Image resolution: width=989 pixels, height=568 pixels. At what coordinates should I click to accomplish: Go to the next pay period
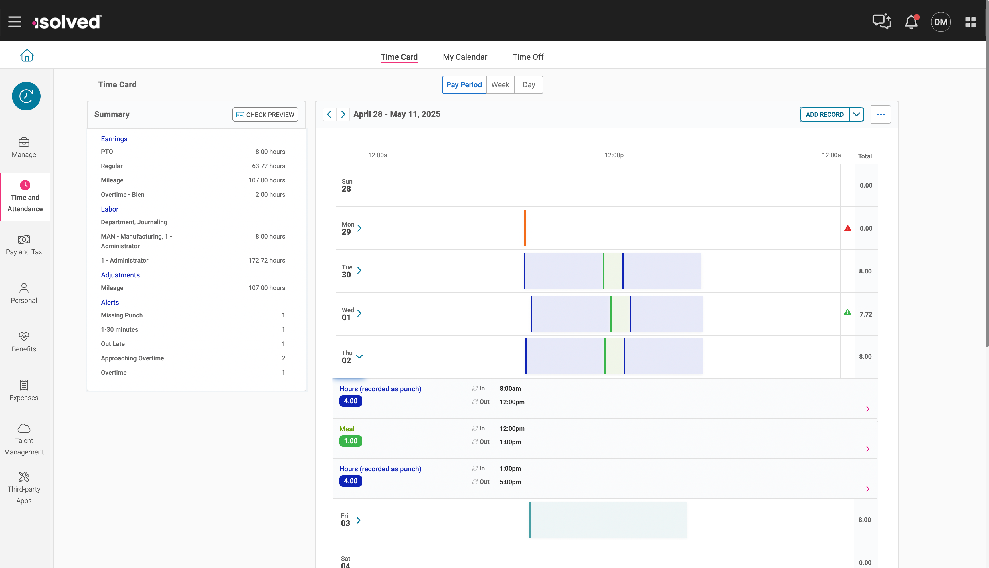[x=343, y=114]
